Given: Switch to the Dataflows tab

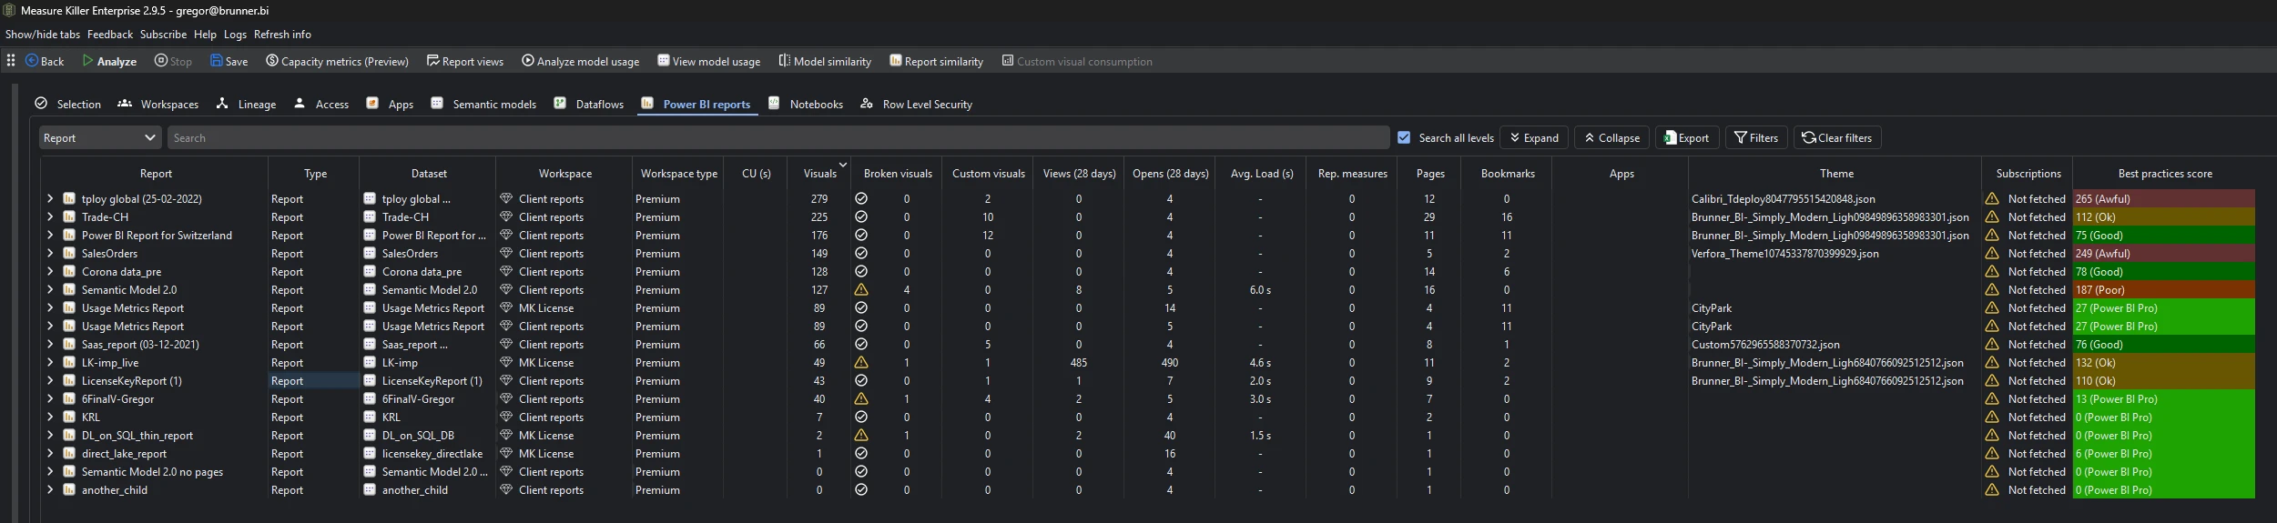Looking at the screenshot, I should pos(588,104).
